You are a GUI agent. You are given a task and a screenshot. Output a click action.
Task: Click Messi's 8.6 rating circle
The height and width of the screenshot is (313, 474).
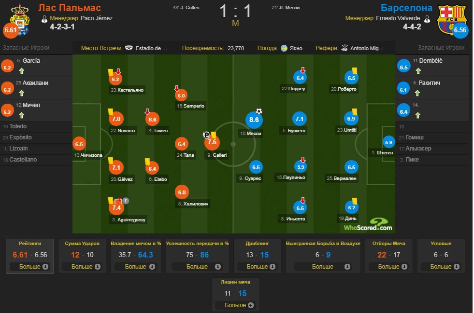(x=254, y=120)
